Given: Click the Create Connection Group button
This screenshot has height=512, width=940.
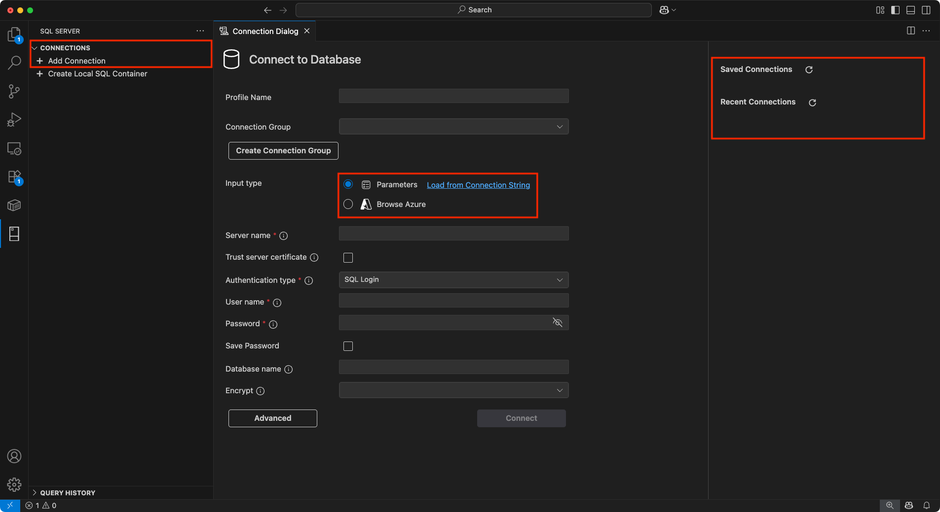Looking at the screenshot, I should pyautogui.click(x=283, y=151).
